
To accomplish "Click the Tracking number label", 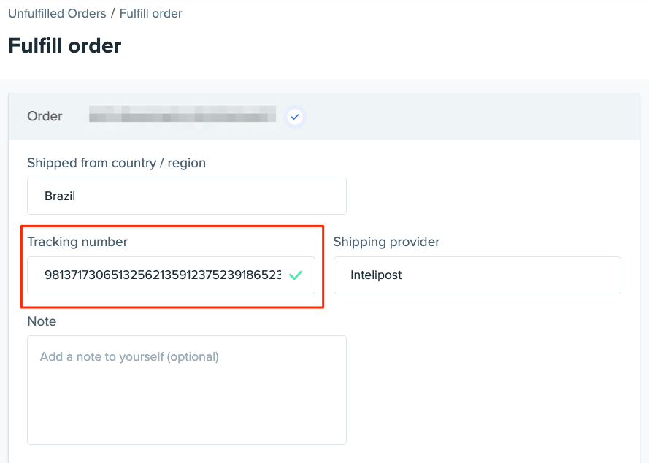I will pos(77,242).
